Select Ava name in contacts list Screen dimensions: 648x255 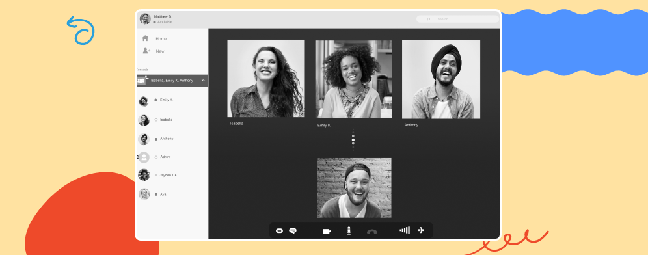point(163,195)
